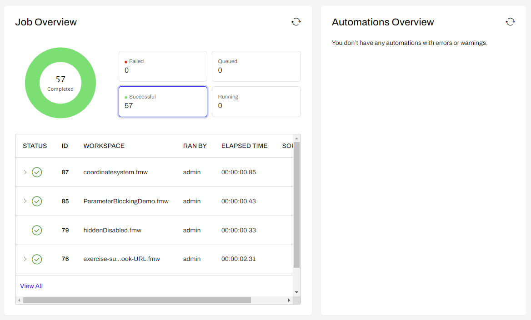Click the red Failed status dot

(126, 61)
